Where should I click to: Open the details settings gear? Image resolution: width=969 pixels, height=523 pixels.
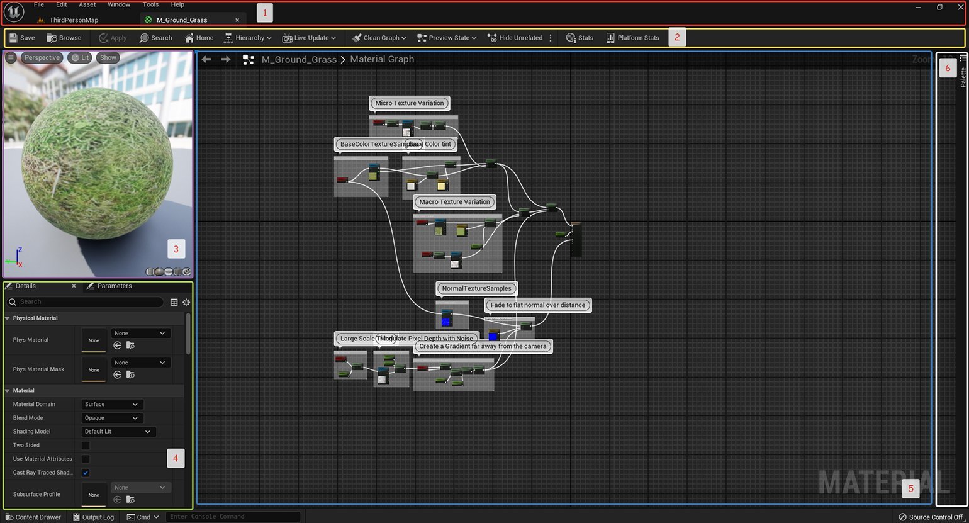186,302
